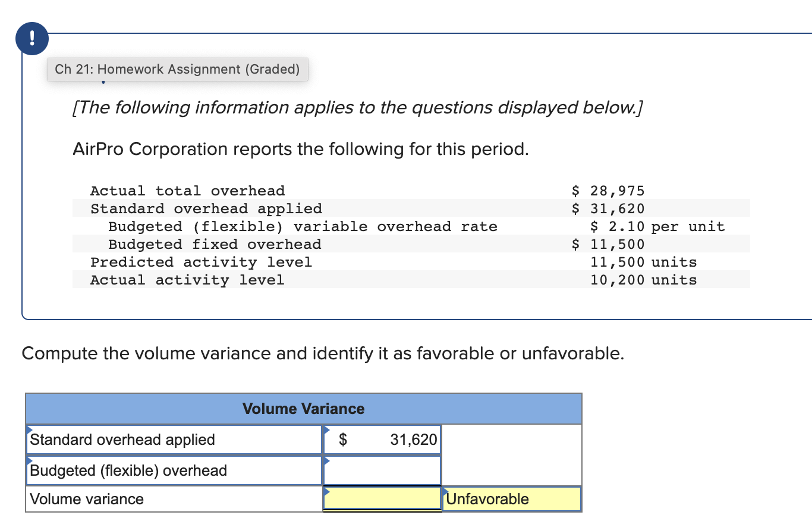Open the Standard overhead applied label dropdown
The image size is (812, 531).
174,440
